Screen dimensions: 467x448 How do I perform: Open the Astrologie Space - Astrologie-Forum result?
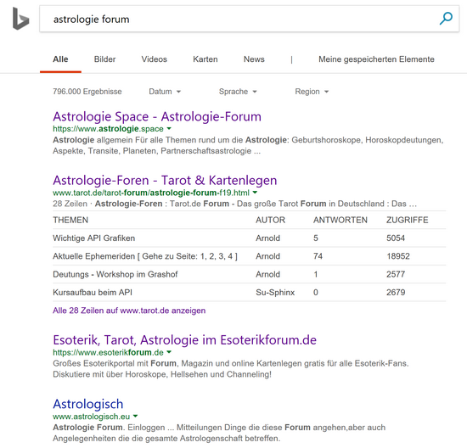[x=157, y=116]
